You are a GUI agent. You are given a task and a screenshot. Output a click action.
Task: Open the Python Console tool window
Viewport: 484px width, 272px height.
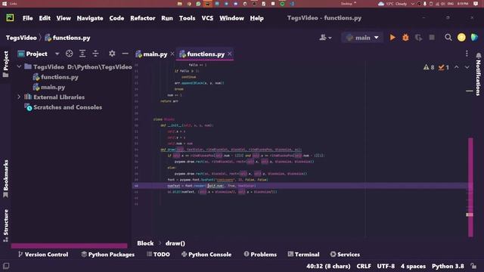[x=206, y=255]
